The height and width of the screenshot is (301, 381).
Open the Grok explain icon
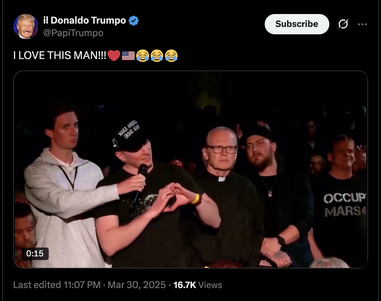343,24
